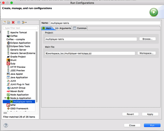Viewport: 164px width, 131px height.
Task: Click the JUnit Plug-in Test icon
Action: [8, 84]
